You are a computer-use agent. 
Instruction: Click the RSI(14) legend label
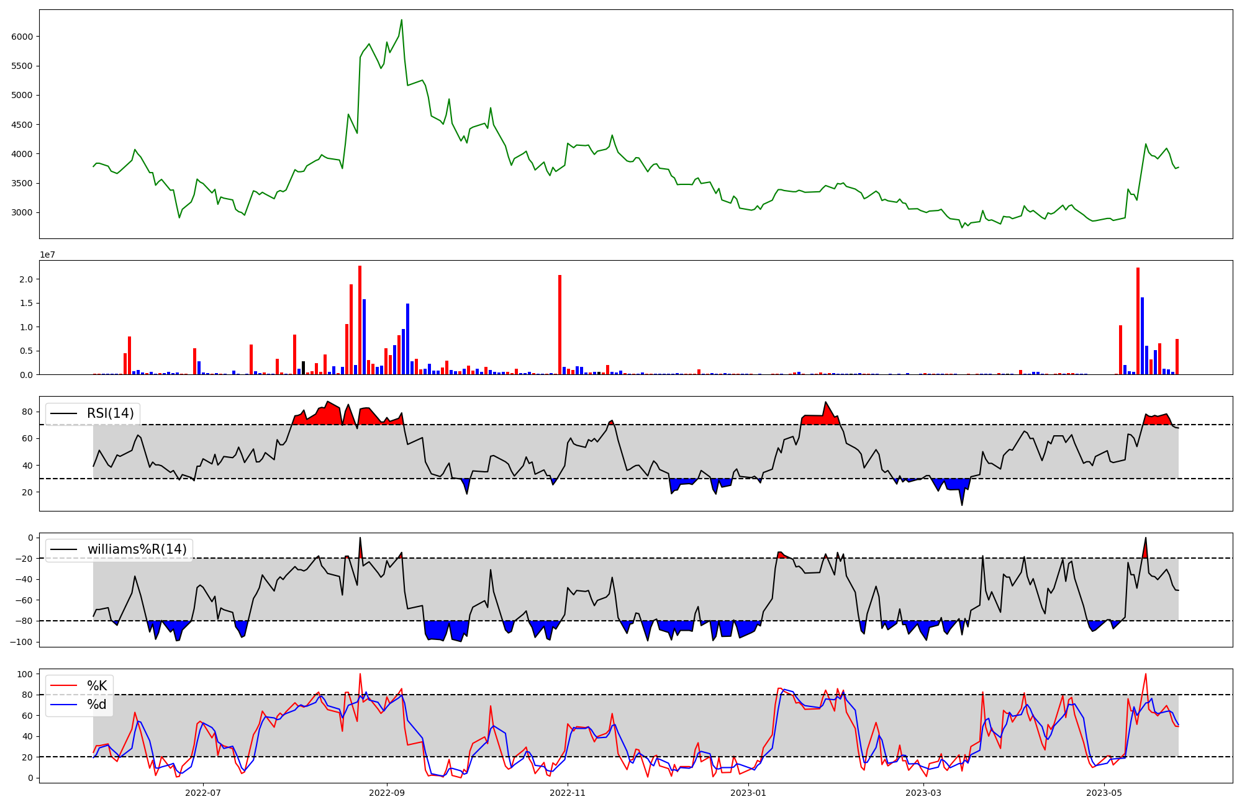coord(111,413)
